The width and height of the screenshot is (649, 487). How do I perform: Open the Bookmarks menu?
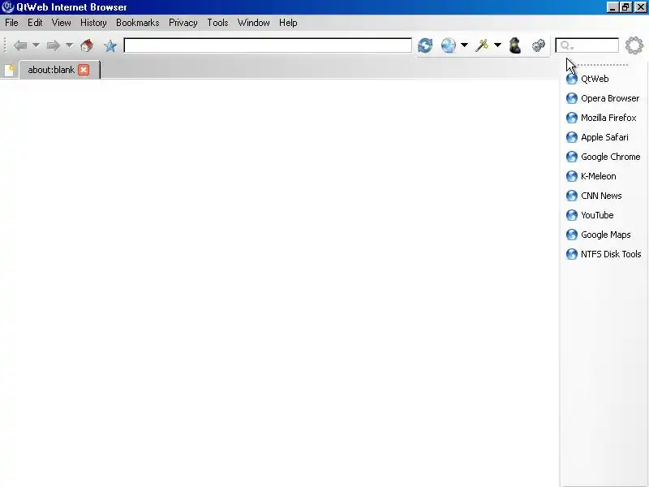pos(138,23)
